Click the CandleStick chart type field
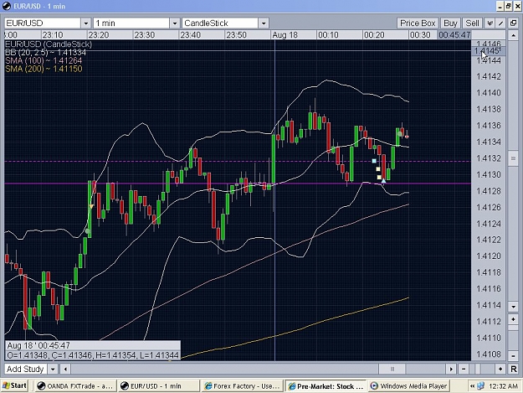This screenshot has height=393, width=523. click(220, 23)
